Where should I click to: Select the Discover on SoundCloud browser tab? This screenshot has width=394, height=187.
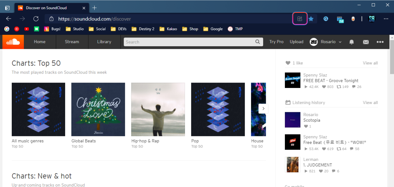click(x=51, y=8)
